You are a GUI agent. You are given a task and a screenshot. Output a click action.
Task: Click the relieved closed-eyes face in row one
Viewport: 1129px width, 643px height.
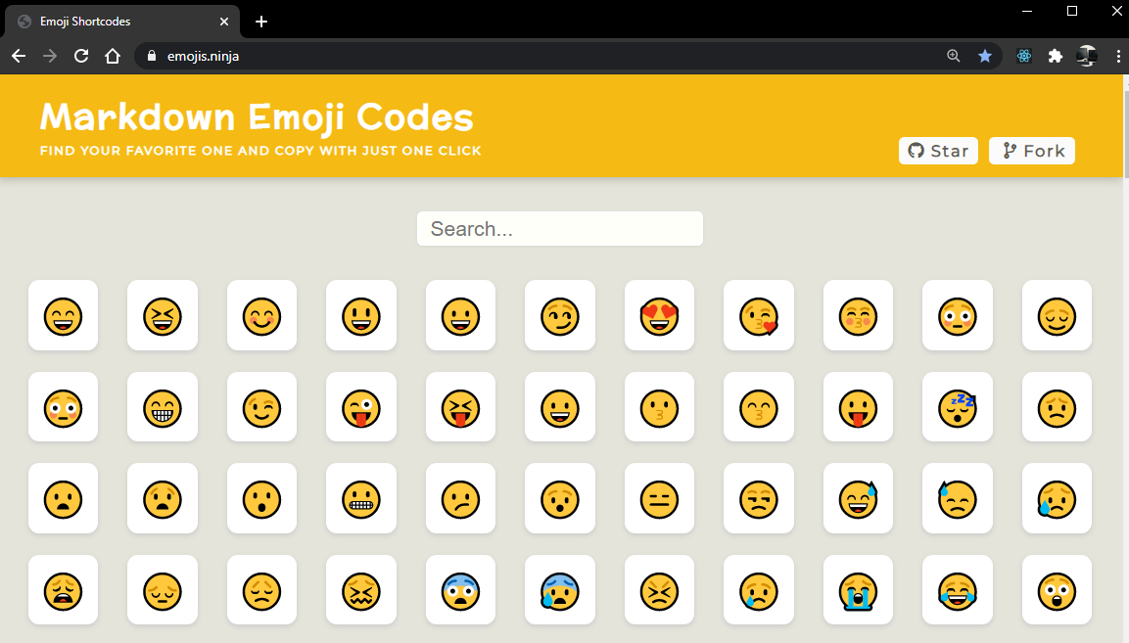1057,315
